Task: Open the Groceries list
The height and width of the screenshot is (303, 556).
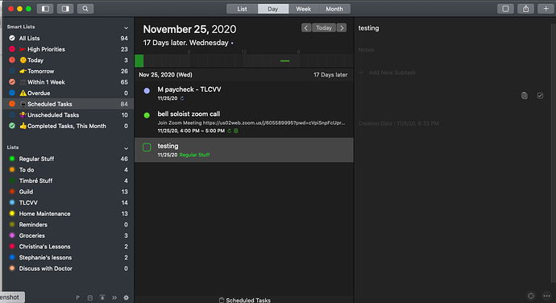Action: (68, 235)
